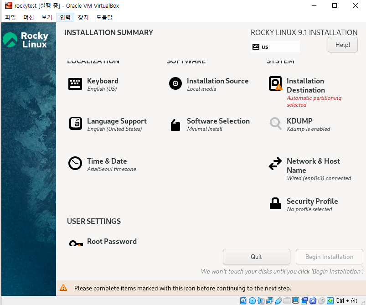This screenshot has width=366, height=305.
Task: Click audio status icon in VirtualBox bar
Action: click(x=261, y=300)
